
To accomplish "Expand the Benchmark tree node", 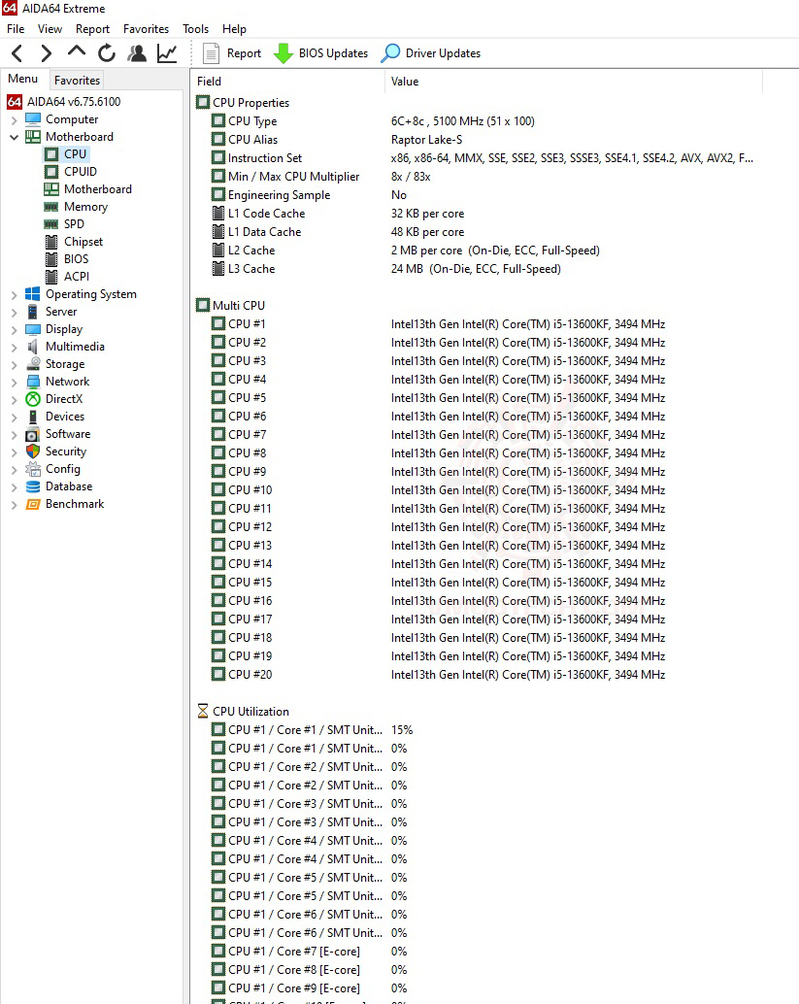I will coord(15,505).
